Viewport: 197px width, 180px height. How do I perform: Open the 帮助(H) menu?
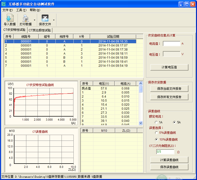pyautogui.click(x=35, y=10)
